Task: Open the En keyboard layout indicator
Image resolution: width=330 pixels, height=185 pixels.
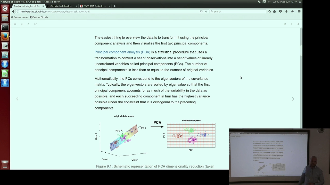Action: click(264, 2)
